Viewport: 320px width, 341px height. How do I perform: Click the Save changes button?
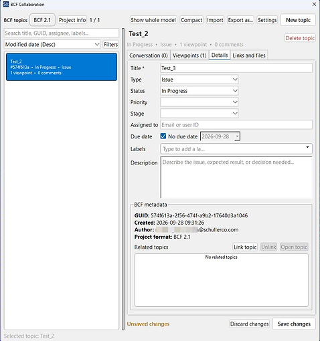tap(294, 324)
